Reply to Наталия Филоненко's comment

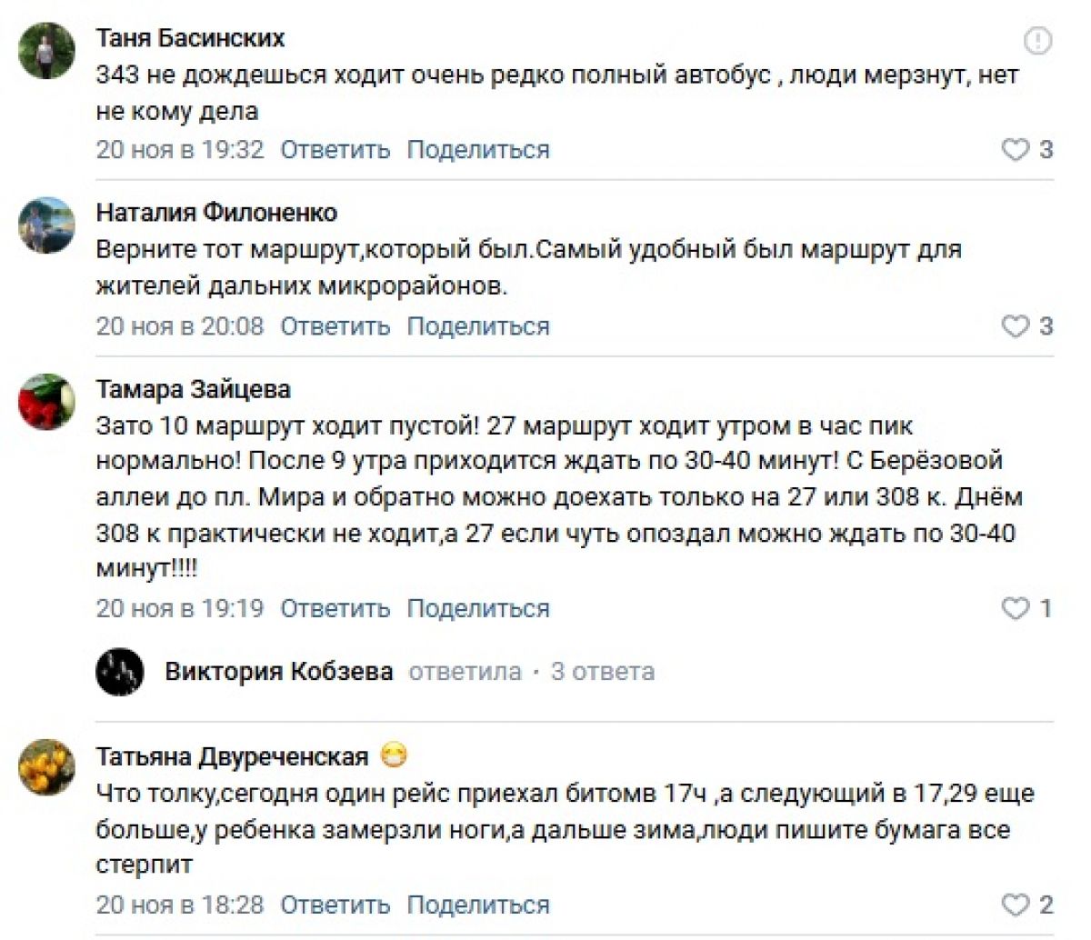pos(335,326)
